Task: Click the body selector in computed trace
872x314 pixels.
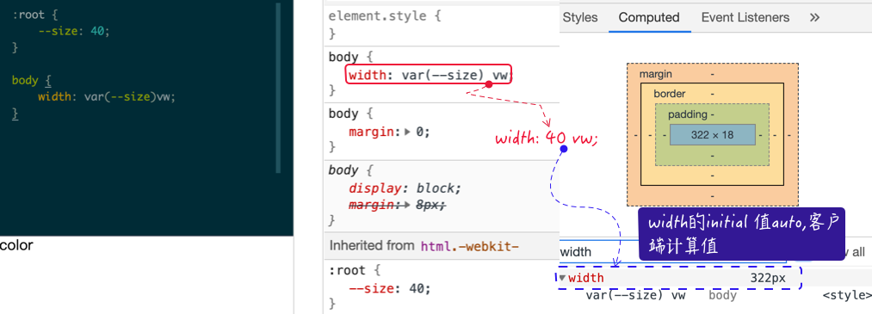Action: pyautogui.click(x=722, y=295)
